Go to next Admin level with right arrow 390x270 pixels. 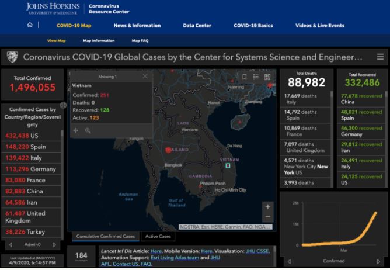coord(55,244)
